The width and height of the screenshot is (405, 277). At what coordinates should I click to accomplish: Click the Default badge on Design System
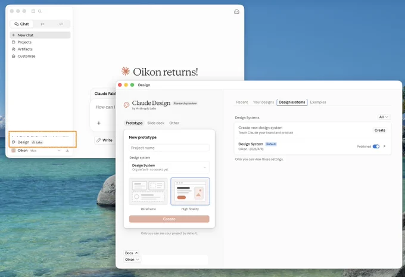click(271, 144)
